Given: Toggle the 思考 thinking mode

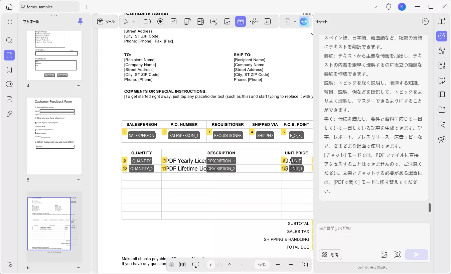Looking at the screenshot, I should (330, 255).
